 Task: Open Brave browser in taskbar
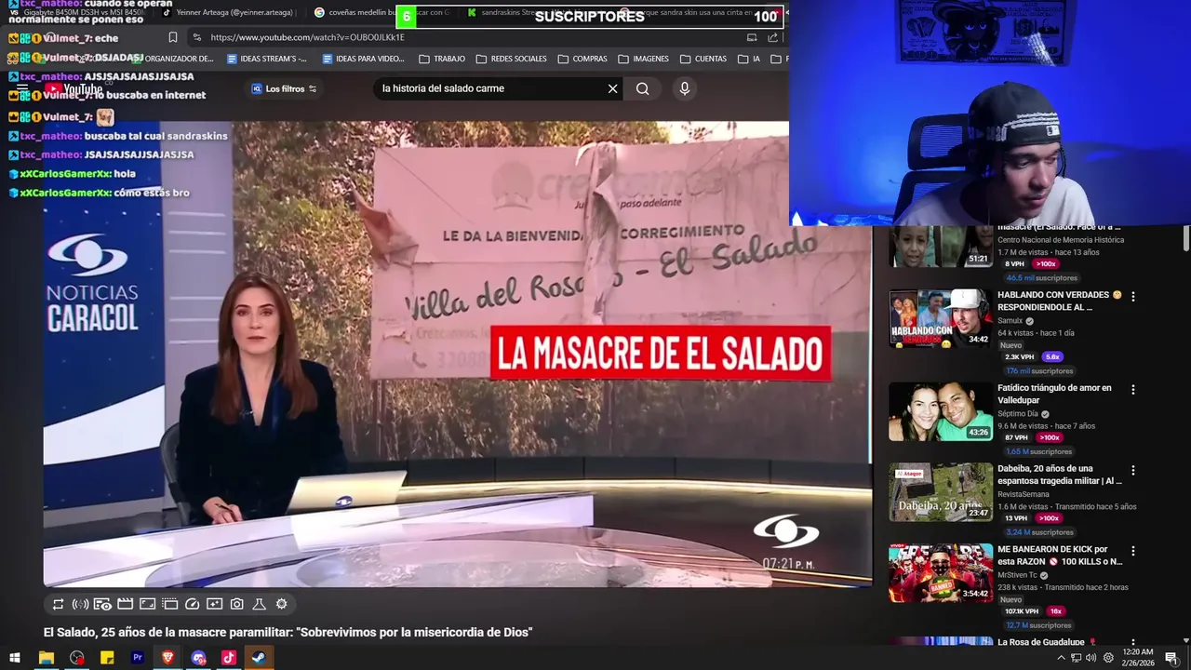click(x=167, y=658)
